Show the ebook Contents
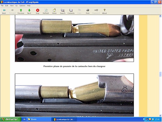The height and width of the screenshot is (122, 162). pos(71,11)
